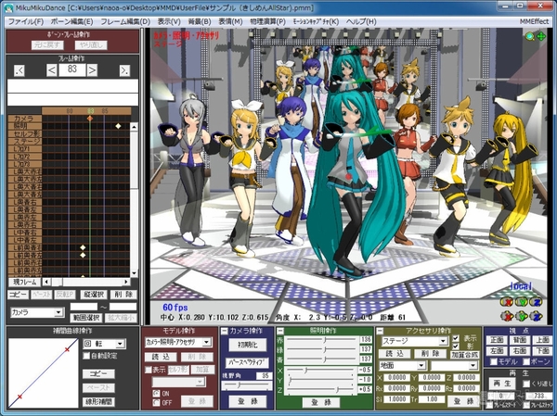Screen dimensions: 557x416
Task: Click the X-axis move icon in the bottom row
Action: pyautogui.click(x=507, y=316)
